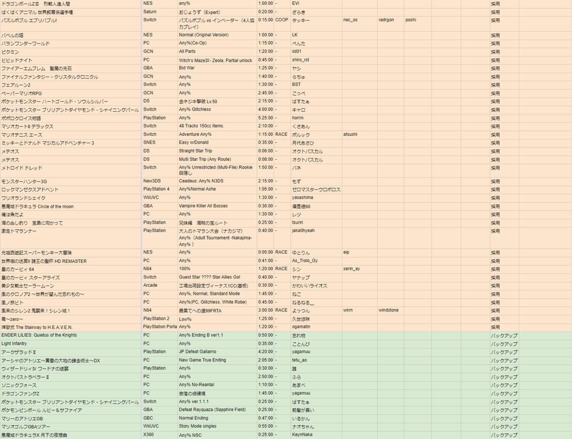Image resolution: width=572 pixels, height=439 pixels.
Task: Click the '100%' category cell
Action: [x=217, y=269]
